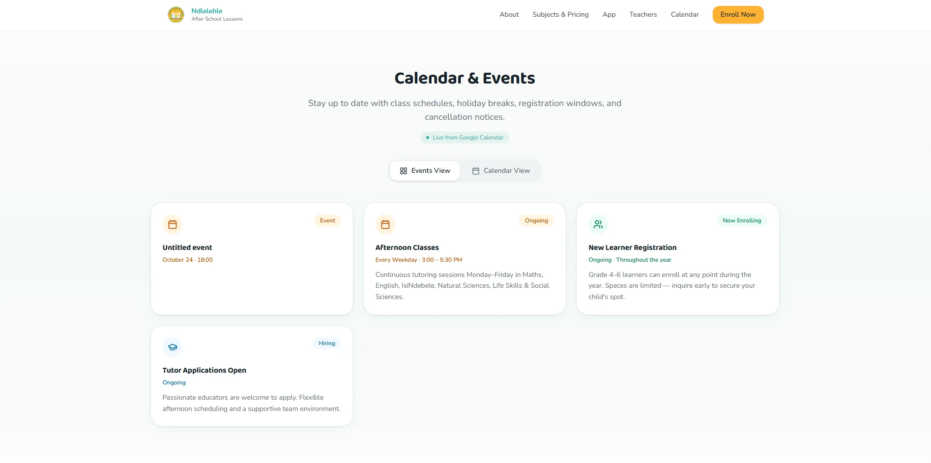Click the Calendar & Events heading
This screenshot has width=931, height=463.
pos(465,78)
